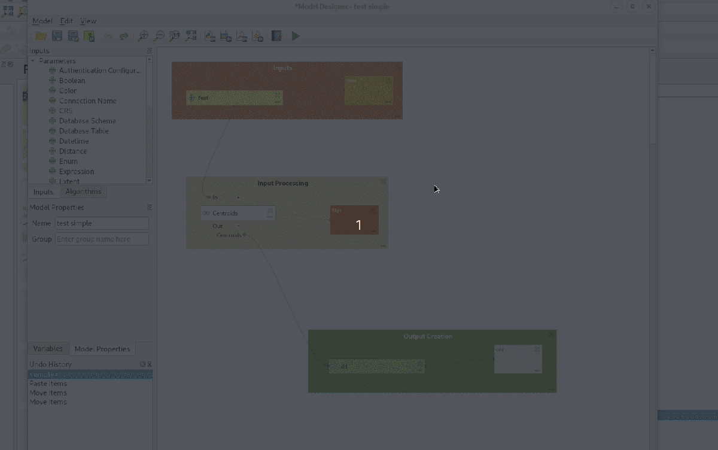Collapse the Out section of Centroids

point(238,226)
